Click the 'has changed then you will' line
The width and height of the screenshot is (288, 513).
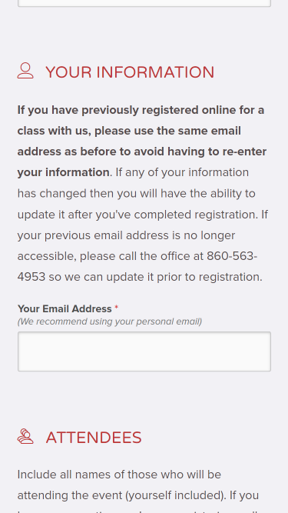[136, 193]
